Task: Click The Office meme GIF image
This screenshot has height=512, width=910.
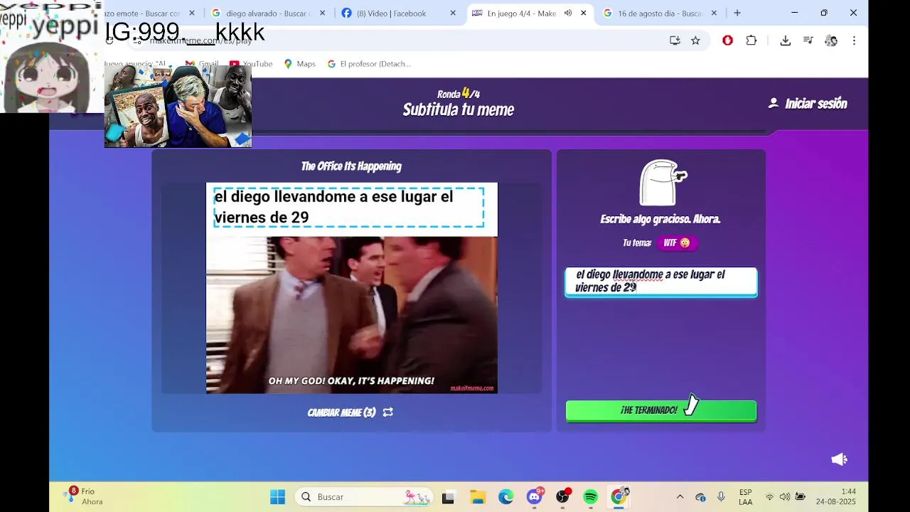Action: pyautogui.click(x=352, y=315)
